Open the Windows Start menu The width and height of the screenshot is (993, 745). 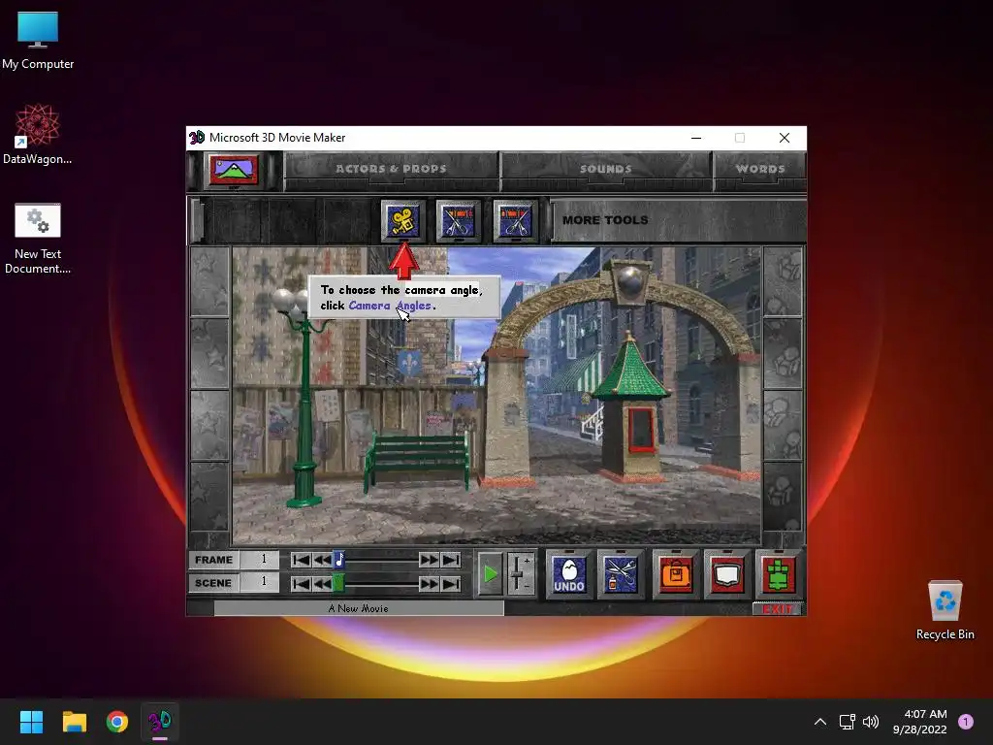pyautogui.click(x=31, y=722)
